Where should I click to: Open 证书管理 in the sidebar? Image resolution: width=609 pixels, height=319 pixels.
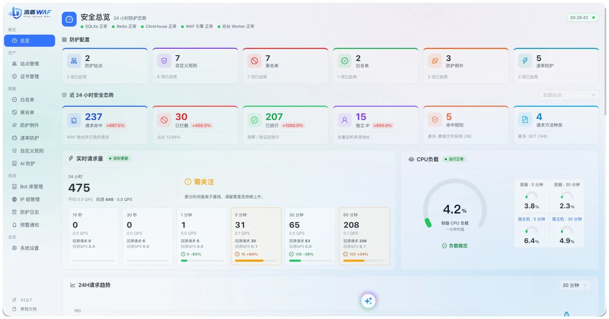[x=30, y=76]
